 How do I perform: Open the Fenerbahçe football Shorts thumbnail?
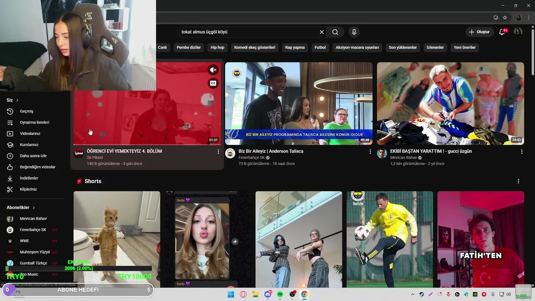click(390, 240)
